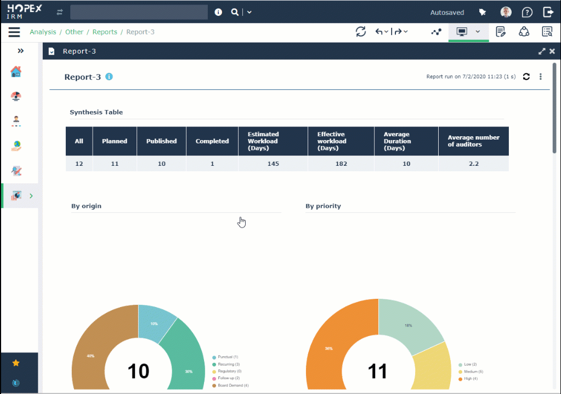Open the redo history dropdown
The image size is (561, 394).
tap(405, 32)
